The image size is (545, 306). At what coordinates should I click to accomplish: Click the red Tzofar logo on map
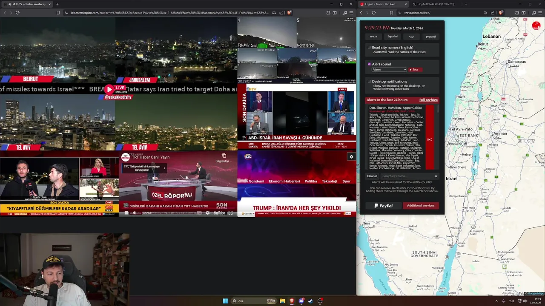tap(536, 26)
